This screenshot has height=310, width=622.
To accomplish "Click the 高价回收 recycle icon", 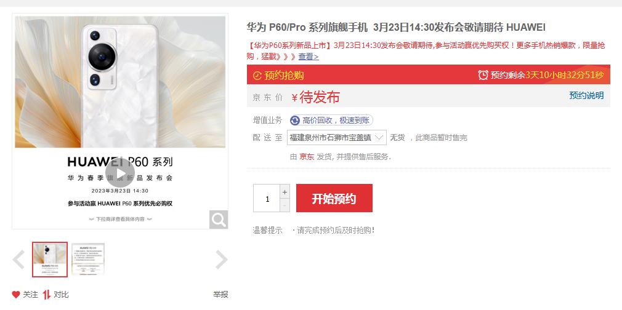I will 295,121.
